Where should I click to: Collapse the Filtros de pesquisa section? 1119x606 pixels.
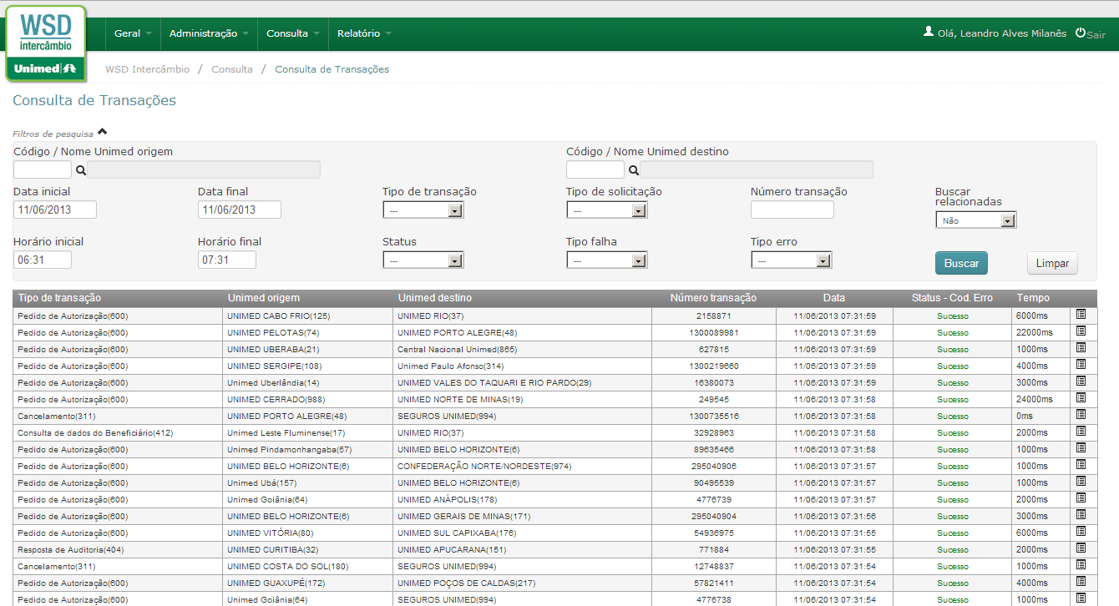102,131
